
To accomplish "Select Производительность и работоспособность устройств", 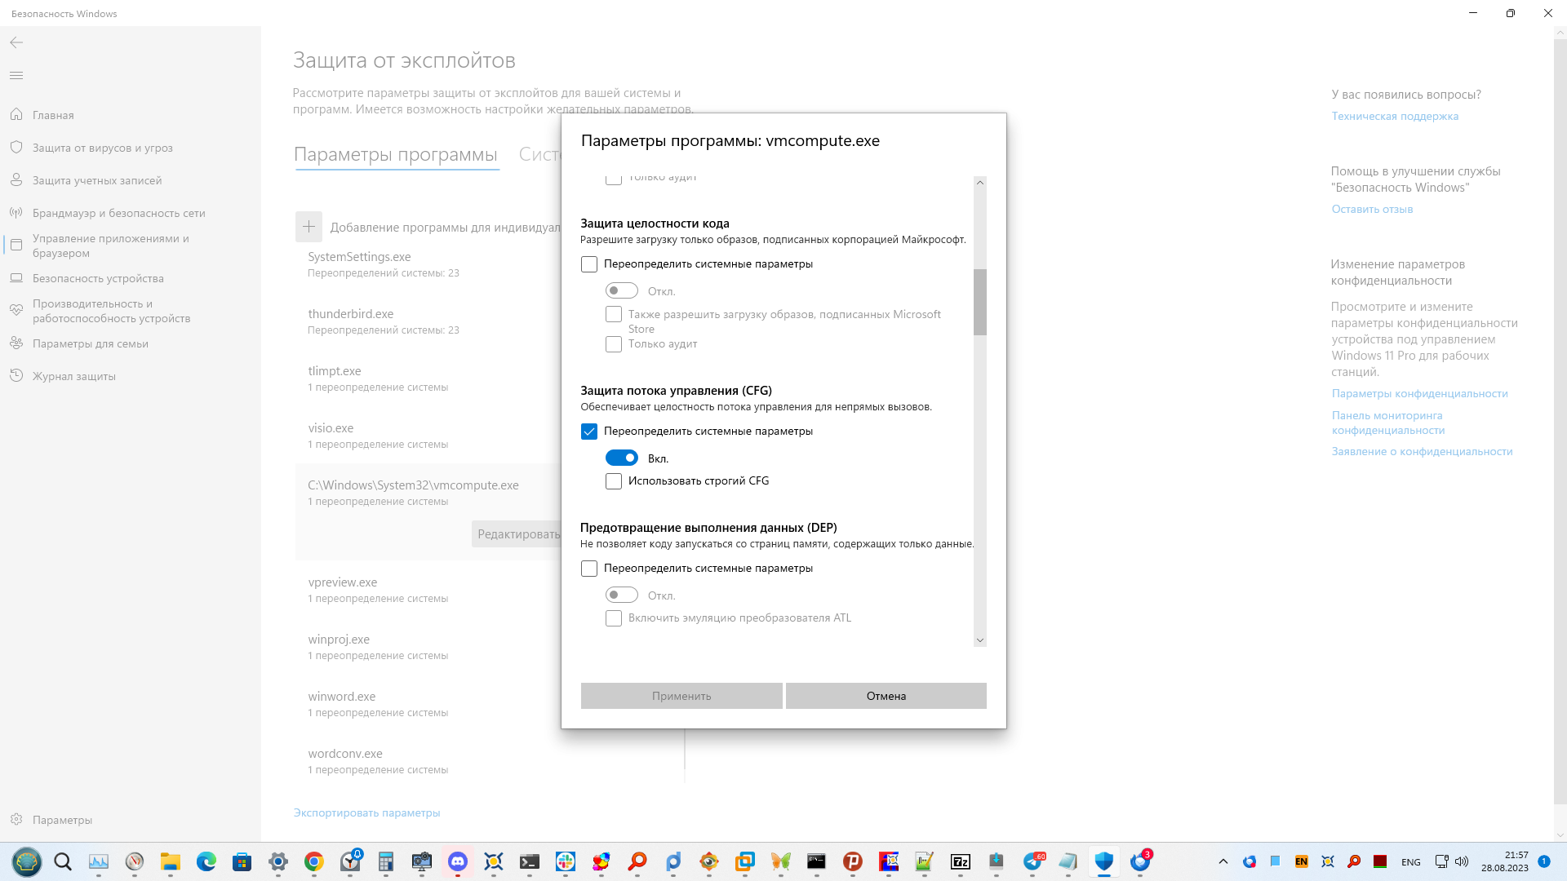I will pyautogui.click(x=111, y=311).
